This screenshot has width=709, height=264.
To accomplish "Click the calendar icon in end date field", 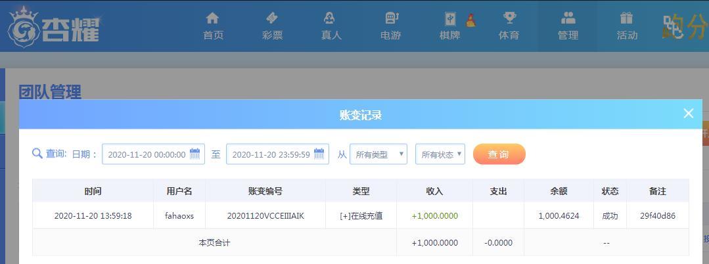I will coord(319,154).
